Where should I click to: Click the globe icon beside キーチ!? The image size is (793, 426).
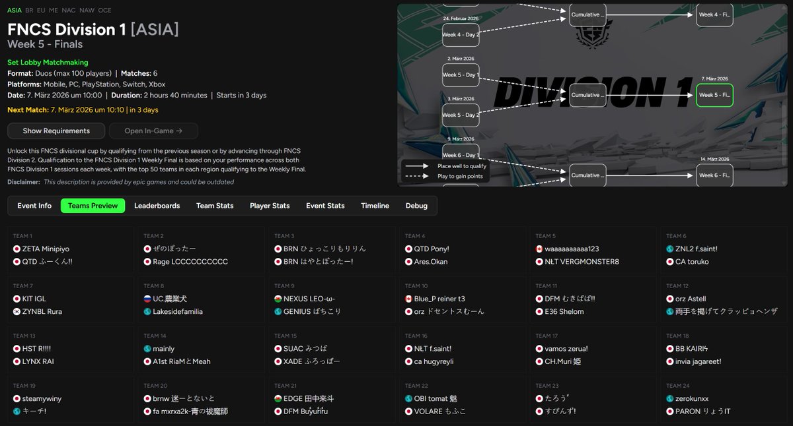17,411
